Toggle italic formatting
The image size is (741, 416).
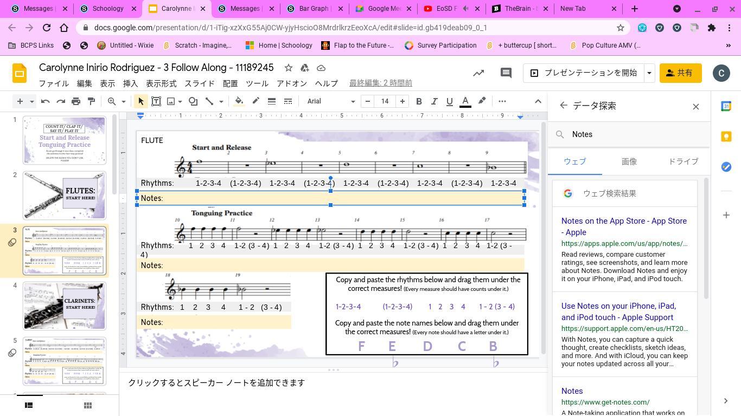click(434, 101)
